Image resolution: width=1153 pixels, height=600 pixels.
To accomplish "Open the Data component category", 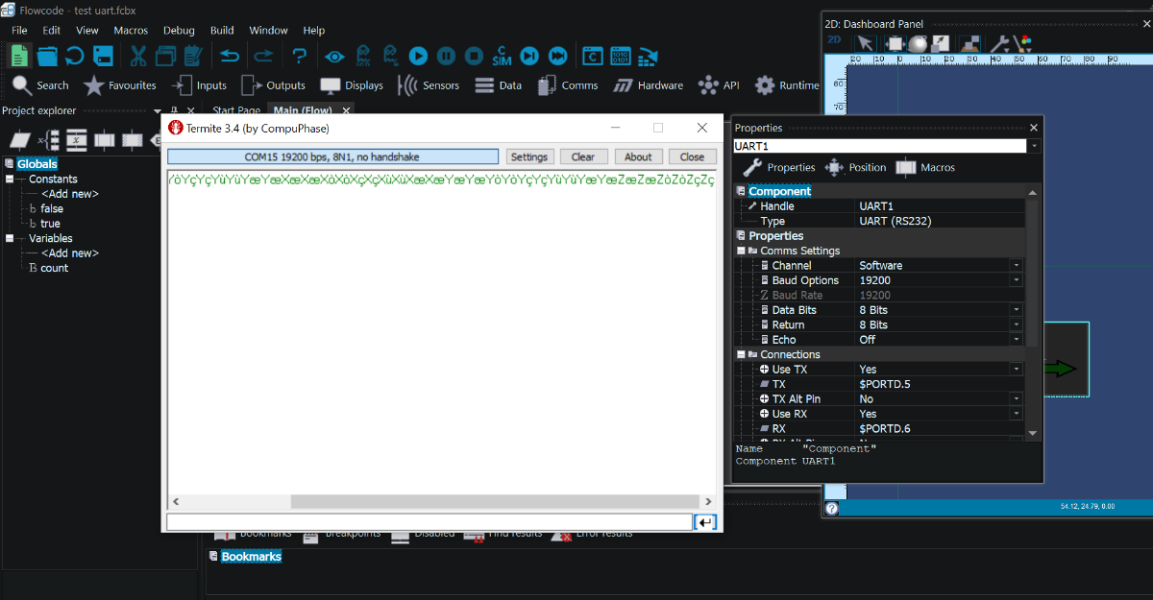I will click(x=497, y=85).
